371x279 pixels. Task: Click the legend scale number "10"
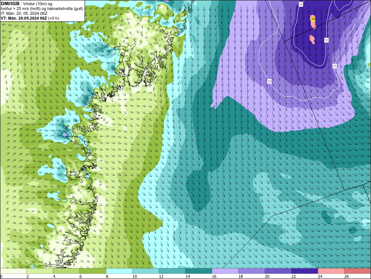pos(135,276)
